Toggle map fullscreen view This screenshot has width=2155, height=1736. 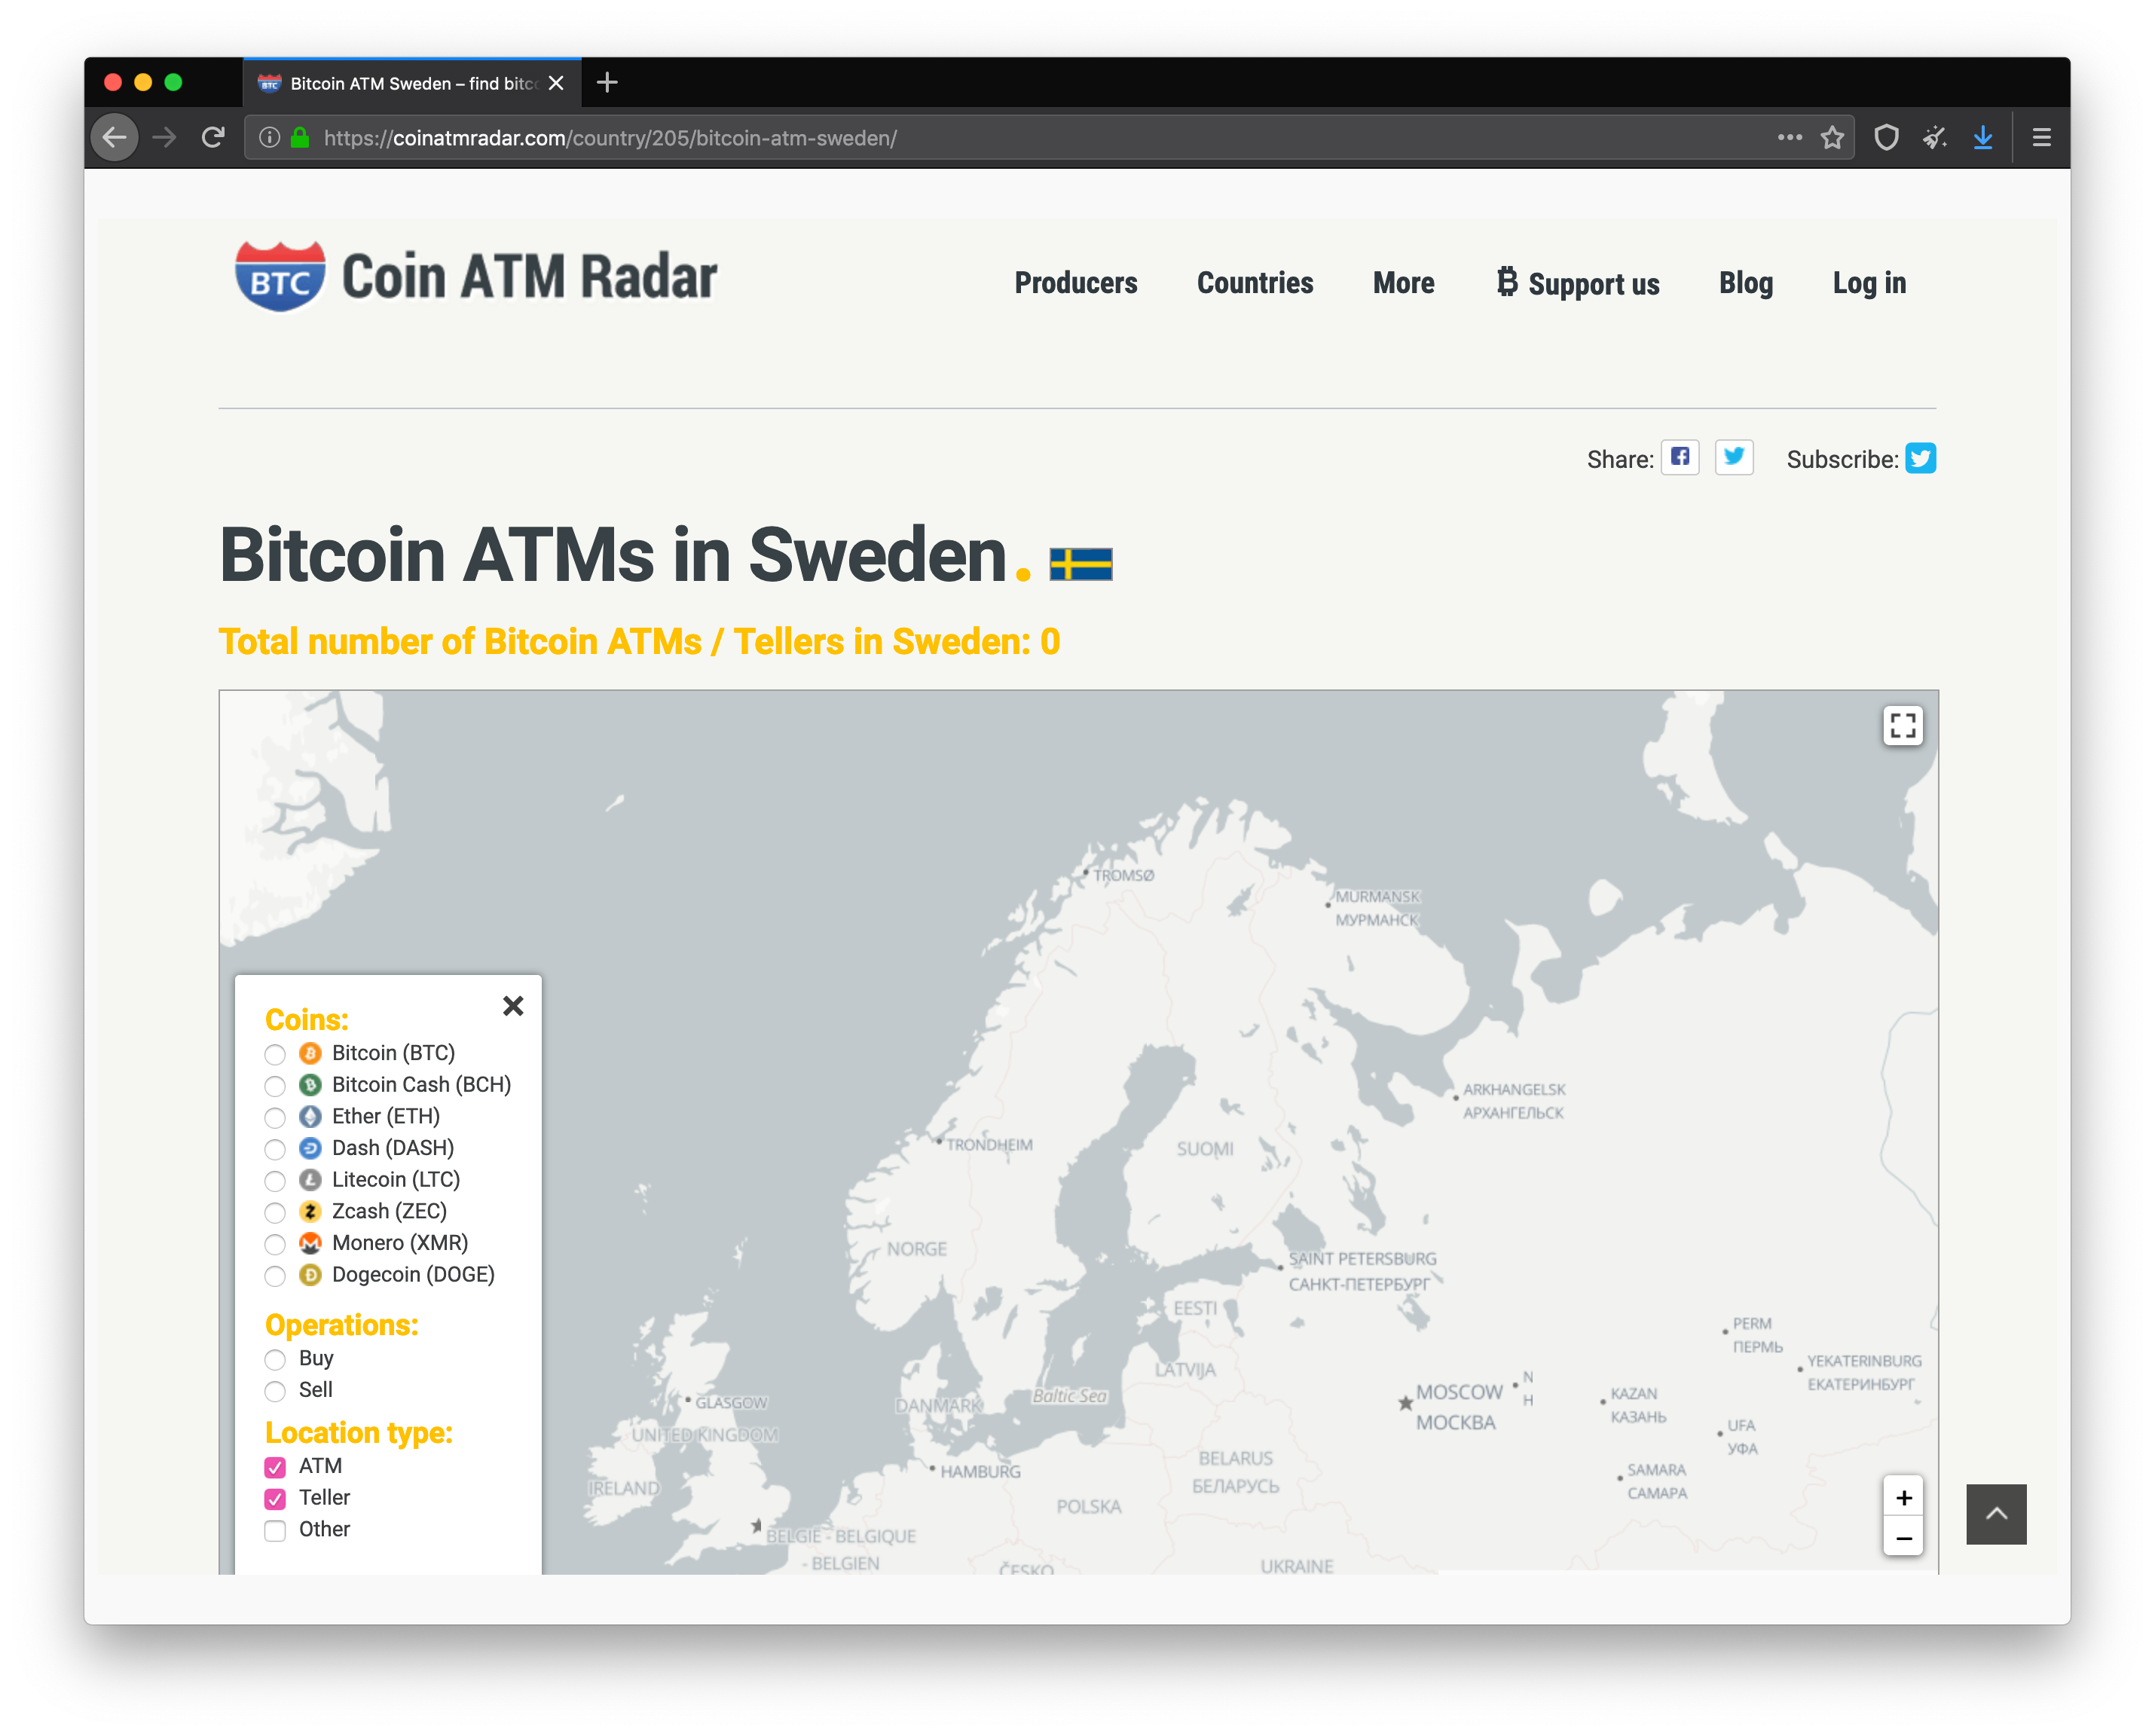1903,725
